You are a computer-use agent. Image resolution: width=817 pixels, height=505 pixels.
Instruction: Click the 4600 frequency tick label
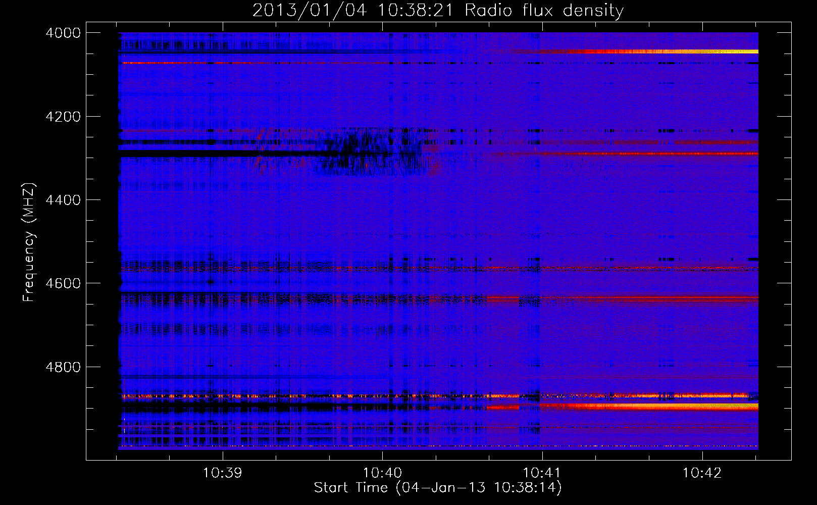[63, 283]
